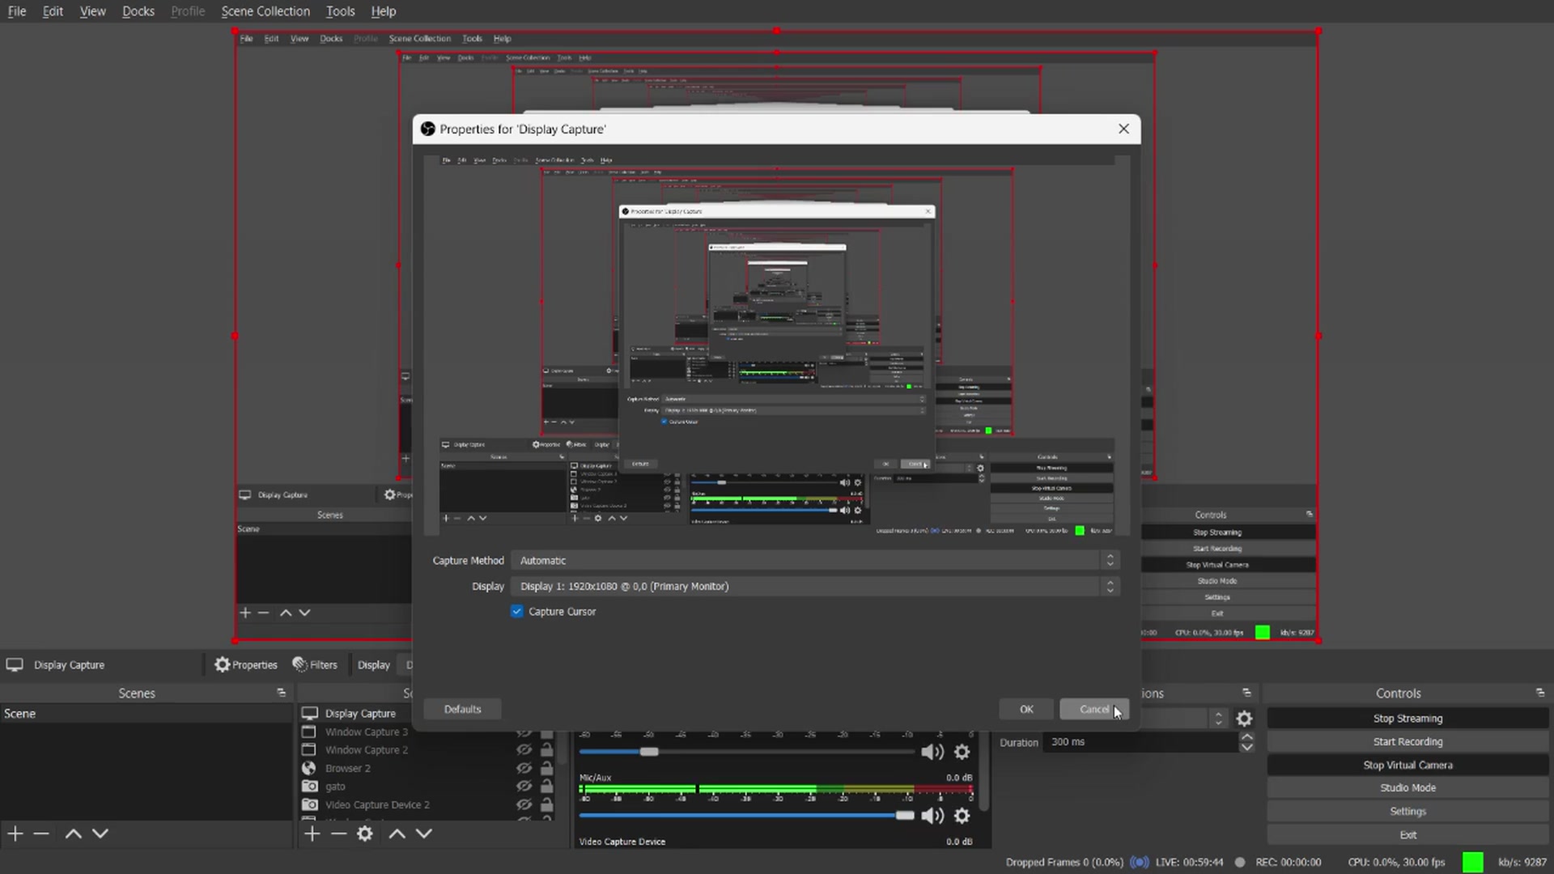Screen dimensions: 1554x874
Task: Open the File menu in the main window
Action: pyautogui.click(x=17, y=11)
